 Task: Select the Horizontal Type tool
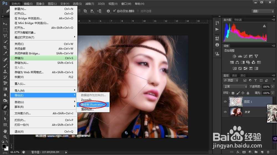pyautogui.click(x=5, y=113)
